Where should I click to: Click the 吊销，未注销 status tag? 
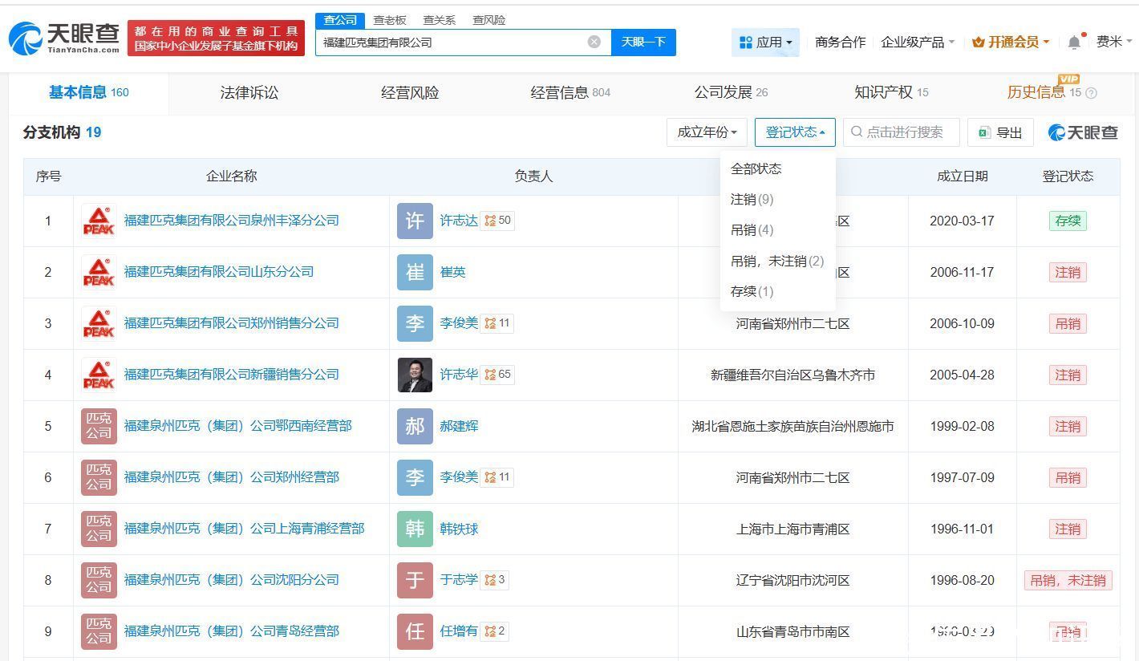tap(1068, 580)
